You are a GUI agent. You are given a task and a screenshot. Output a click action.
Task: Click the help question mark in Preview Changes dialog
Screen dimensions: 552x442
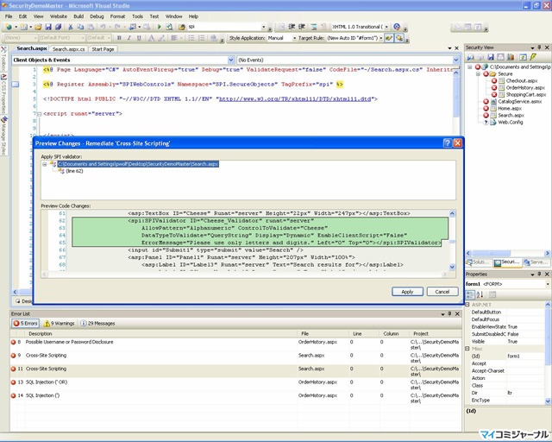coord(447,142)
